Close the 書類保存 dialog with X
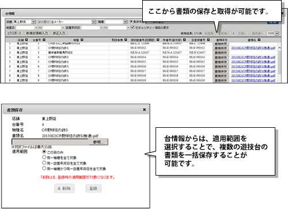The height and width of the screenshot is (209, 288). tap(145, 109)
